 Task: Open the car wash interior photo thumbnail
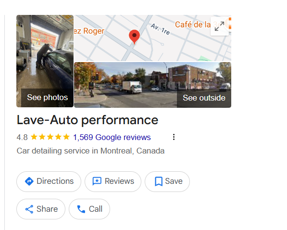[45, 61]
